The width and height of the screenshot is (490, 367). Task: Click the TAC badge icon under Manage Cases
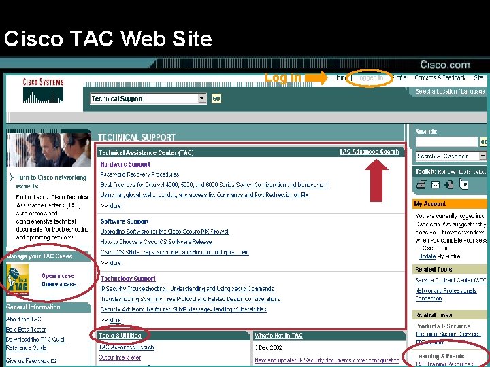click(18, 280)
